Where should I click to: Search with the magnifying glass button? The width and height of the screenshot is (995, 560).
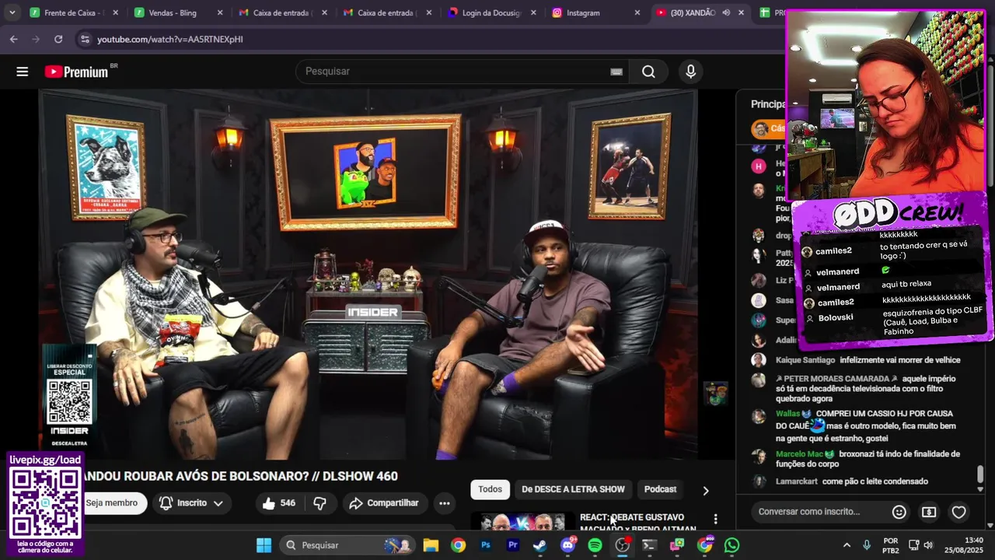[648, 72]
